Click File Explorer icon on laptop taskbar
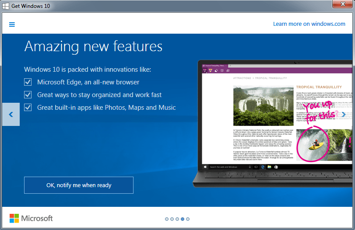 coord(270,167)
